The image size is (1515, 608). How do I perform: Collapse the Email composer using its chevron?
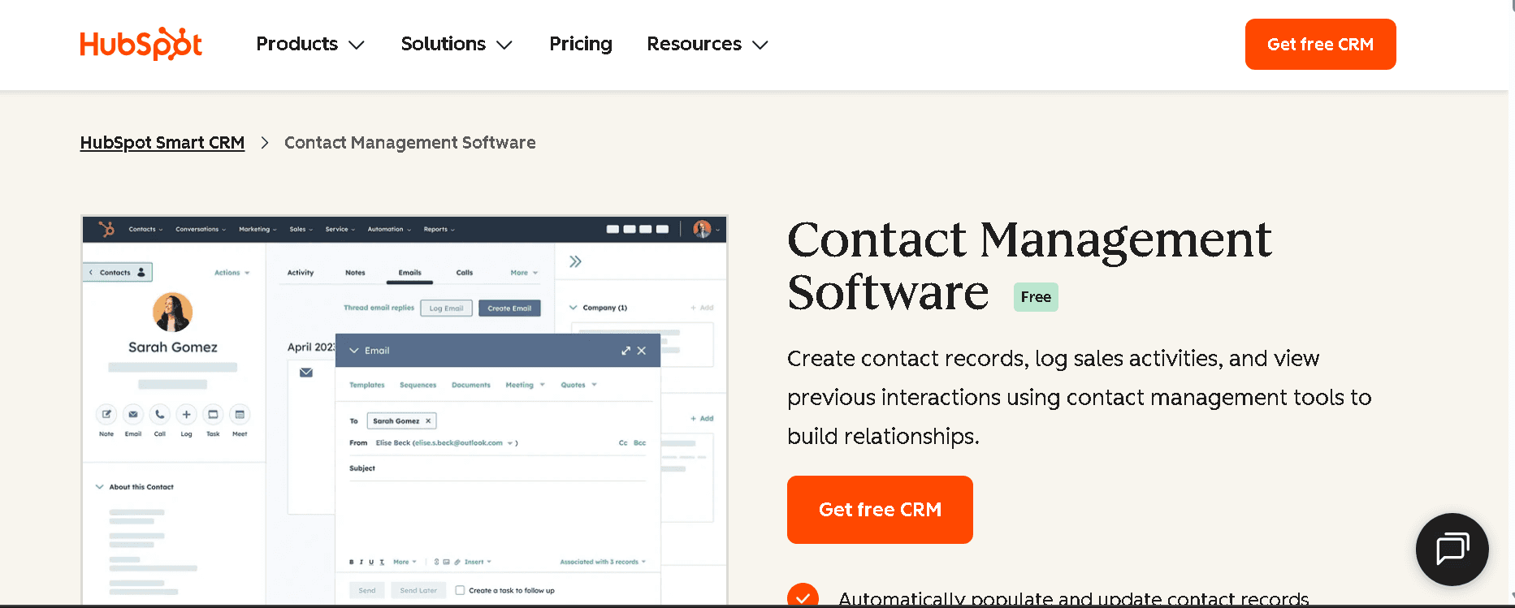click(x=354, y=351)
